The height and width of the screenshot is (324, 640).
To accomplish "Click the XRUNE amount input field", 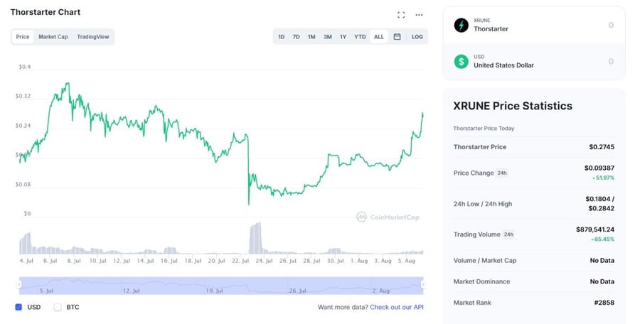I will 569,25.
